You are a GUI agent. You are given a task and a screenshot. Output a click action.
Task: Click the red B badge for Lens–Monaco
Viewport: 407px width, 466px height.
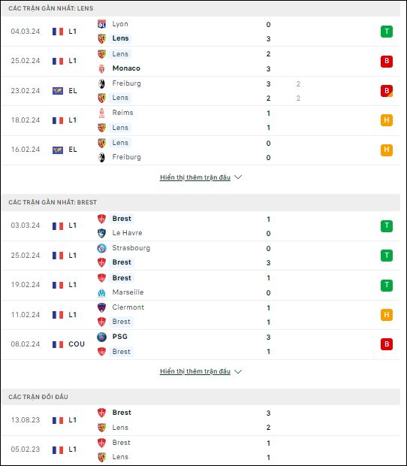pyautogui.click(x=387, y=61)
